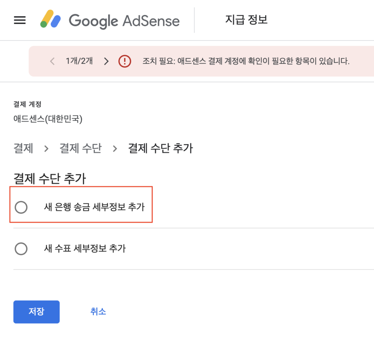Click the 결제 수단 추가 breadcrumb item
374x363 pixels.
[160, 149]
